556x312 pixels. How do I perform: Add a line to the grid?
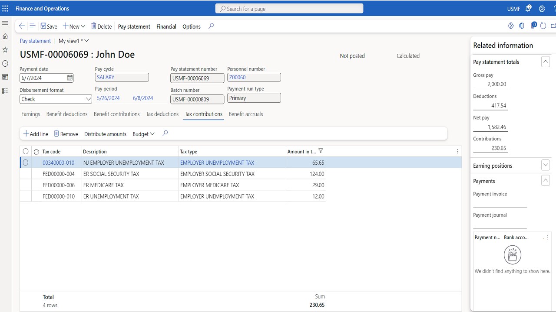click(36, 134)
